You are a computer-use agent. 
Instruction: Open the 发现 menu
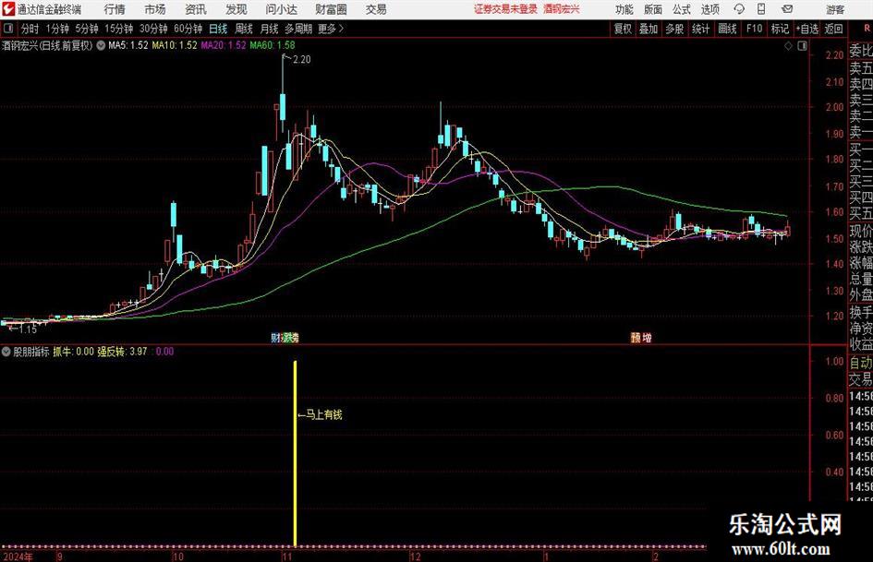[x=236, y=9]
